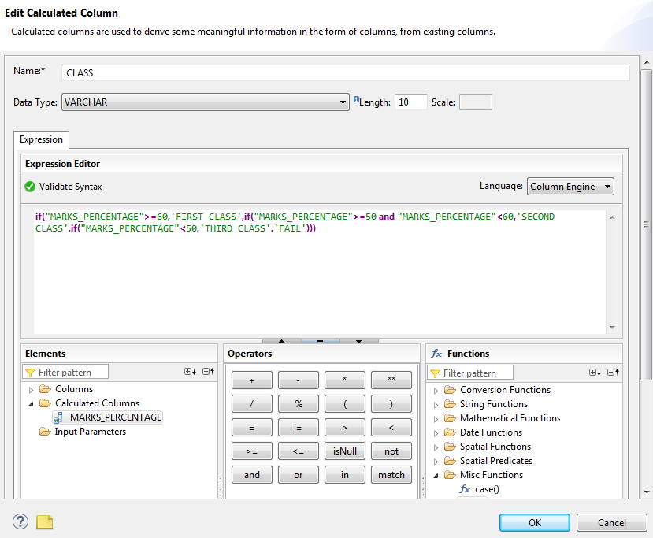Click the expand-all icon in Elements panel
653x538 pixels.
[x=188, y=371]
